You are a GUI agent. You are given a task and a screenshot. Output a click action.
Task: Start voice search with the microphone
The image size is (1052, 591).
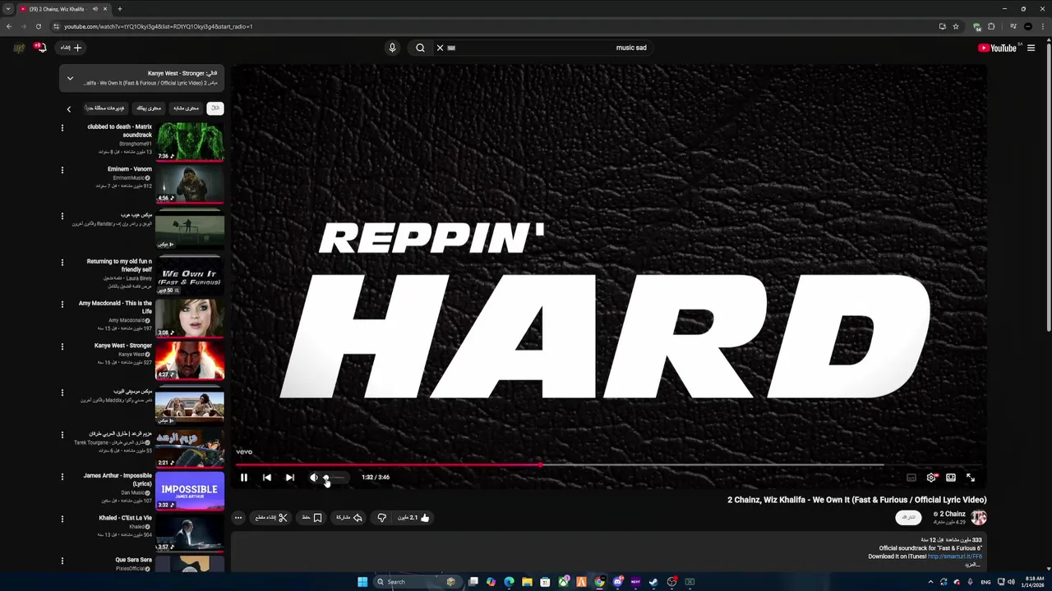click(392, 48)
